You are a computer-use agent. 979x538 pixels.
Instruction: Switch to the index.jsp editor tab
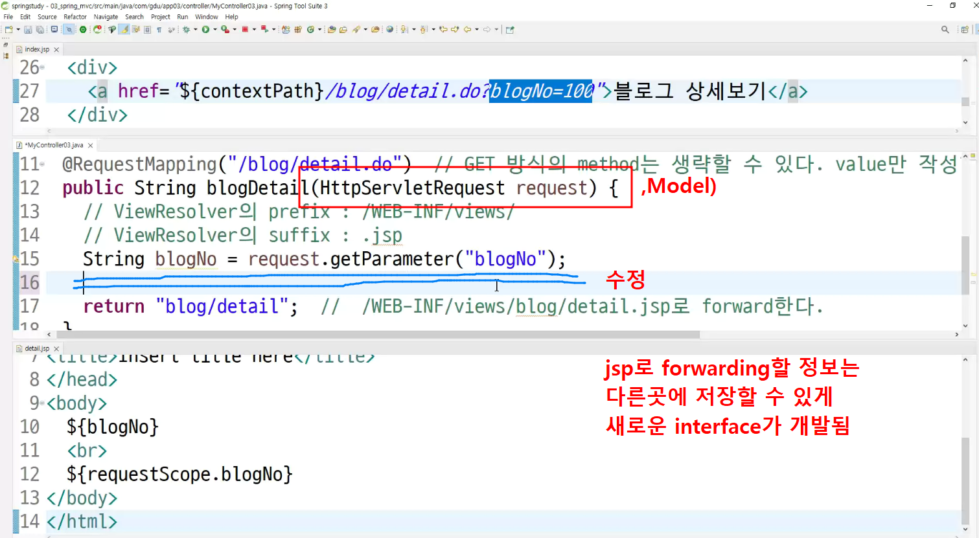pos(36,49)
